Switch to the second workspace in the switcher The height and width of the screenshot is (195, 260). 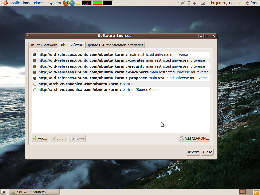[x=249, y=192]
